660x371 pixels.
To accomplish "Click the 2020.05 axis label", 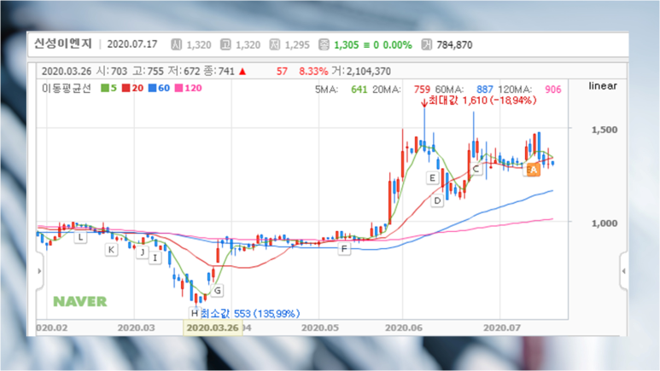I will [x=320, y=328].
